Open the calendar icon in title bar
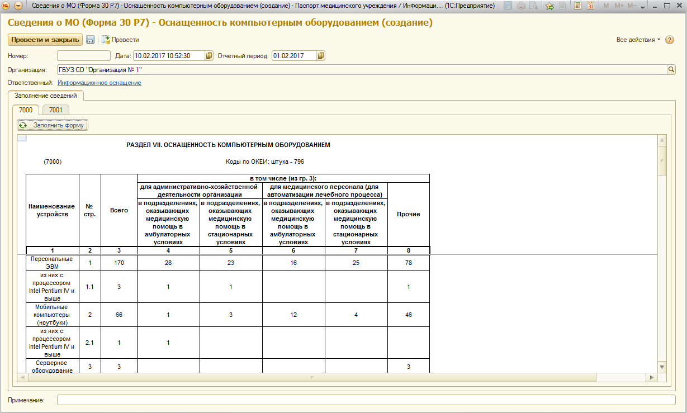 (590, 6)
